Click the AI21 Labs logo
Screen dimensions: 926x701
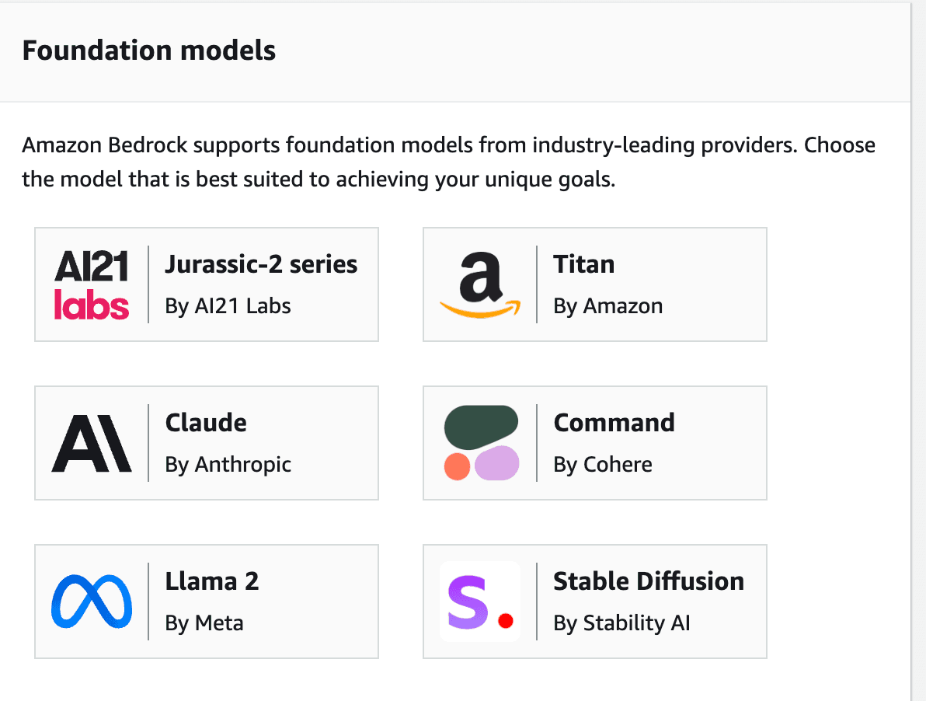point(89,284)
